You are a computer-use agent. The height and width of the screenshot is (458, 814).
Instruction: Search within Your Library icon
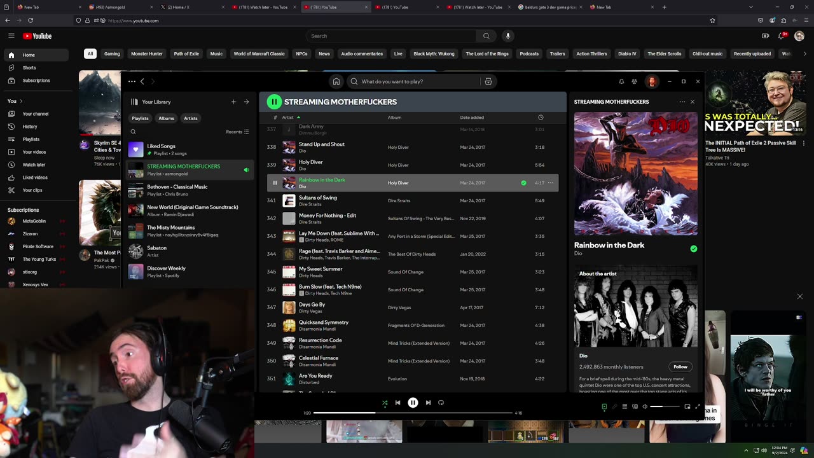pos(133,132)
